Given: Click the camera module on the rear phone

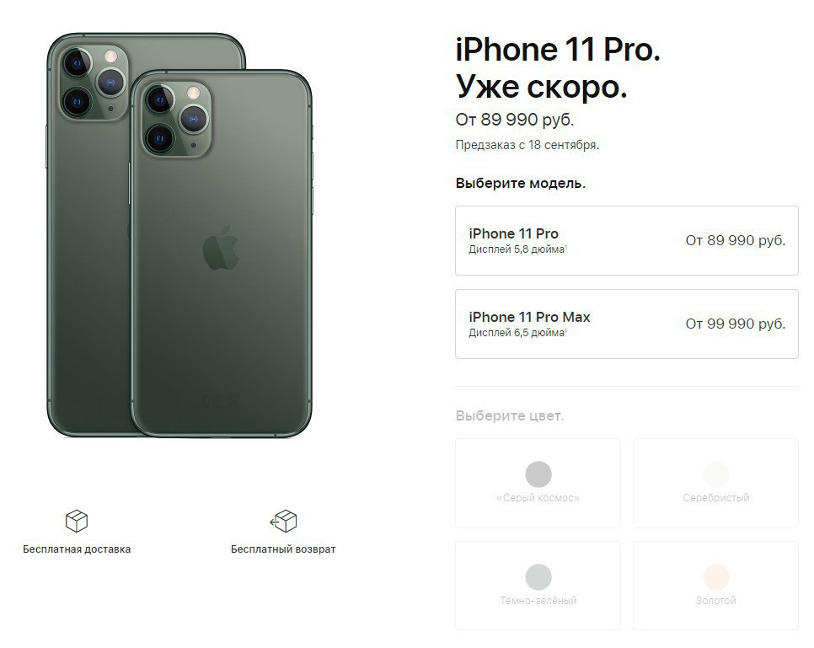Looking at the screenshot, I should point(94,83).
